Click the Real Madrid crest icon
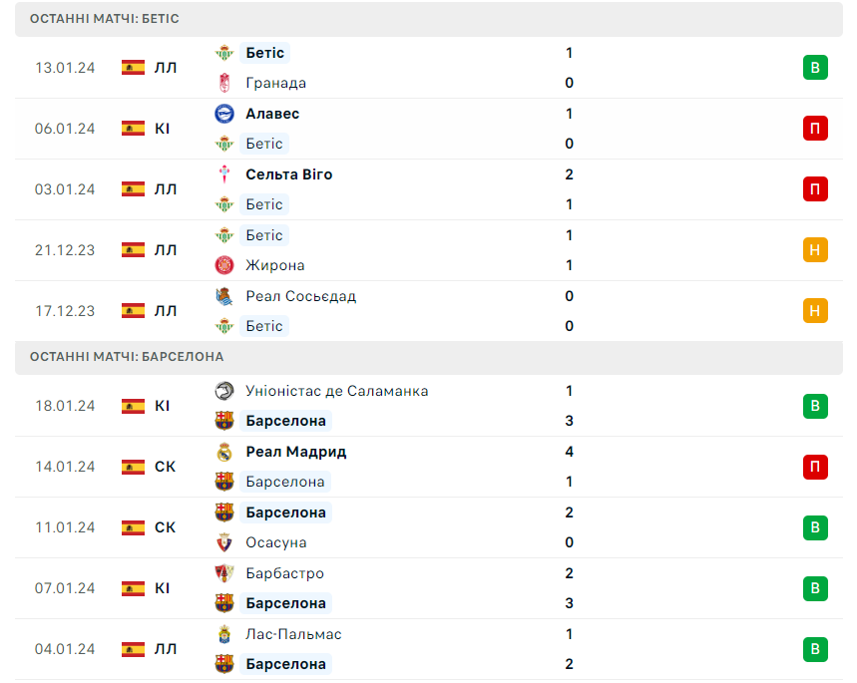857x683 pixels. [x=224, y=452]
